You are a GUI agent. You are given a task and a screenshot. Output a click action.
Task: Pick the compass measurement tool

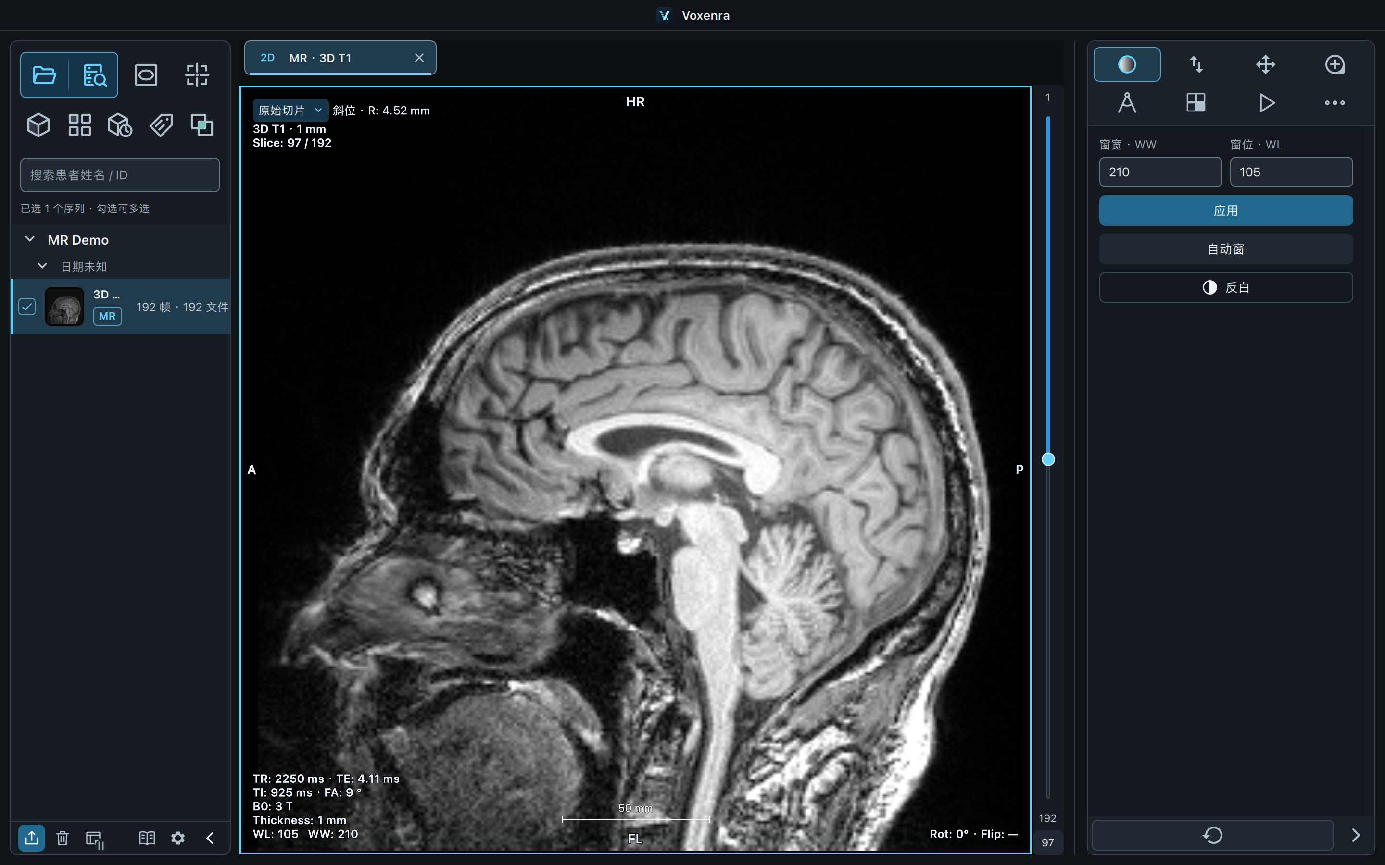pos(1127,103)
